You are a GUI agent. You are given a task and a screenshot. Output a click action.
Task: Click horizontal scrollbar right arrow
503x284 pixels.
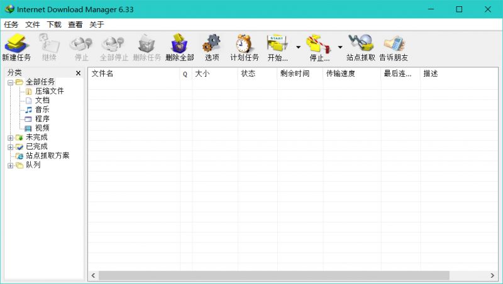[492, 275]
